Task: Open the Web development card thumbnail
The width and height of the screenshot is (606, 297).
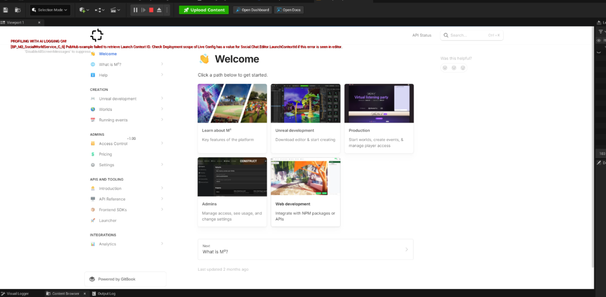Action: click(305, 177)
